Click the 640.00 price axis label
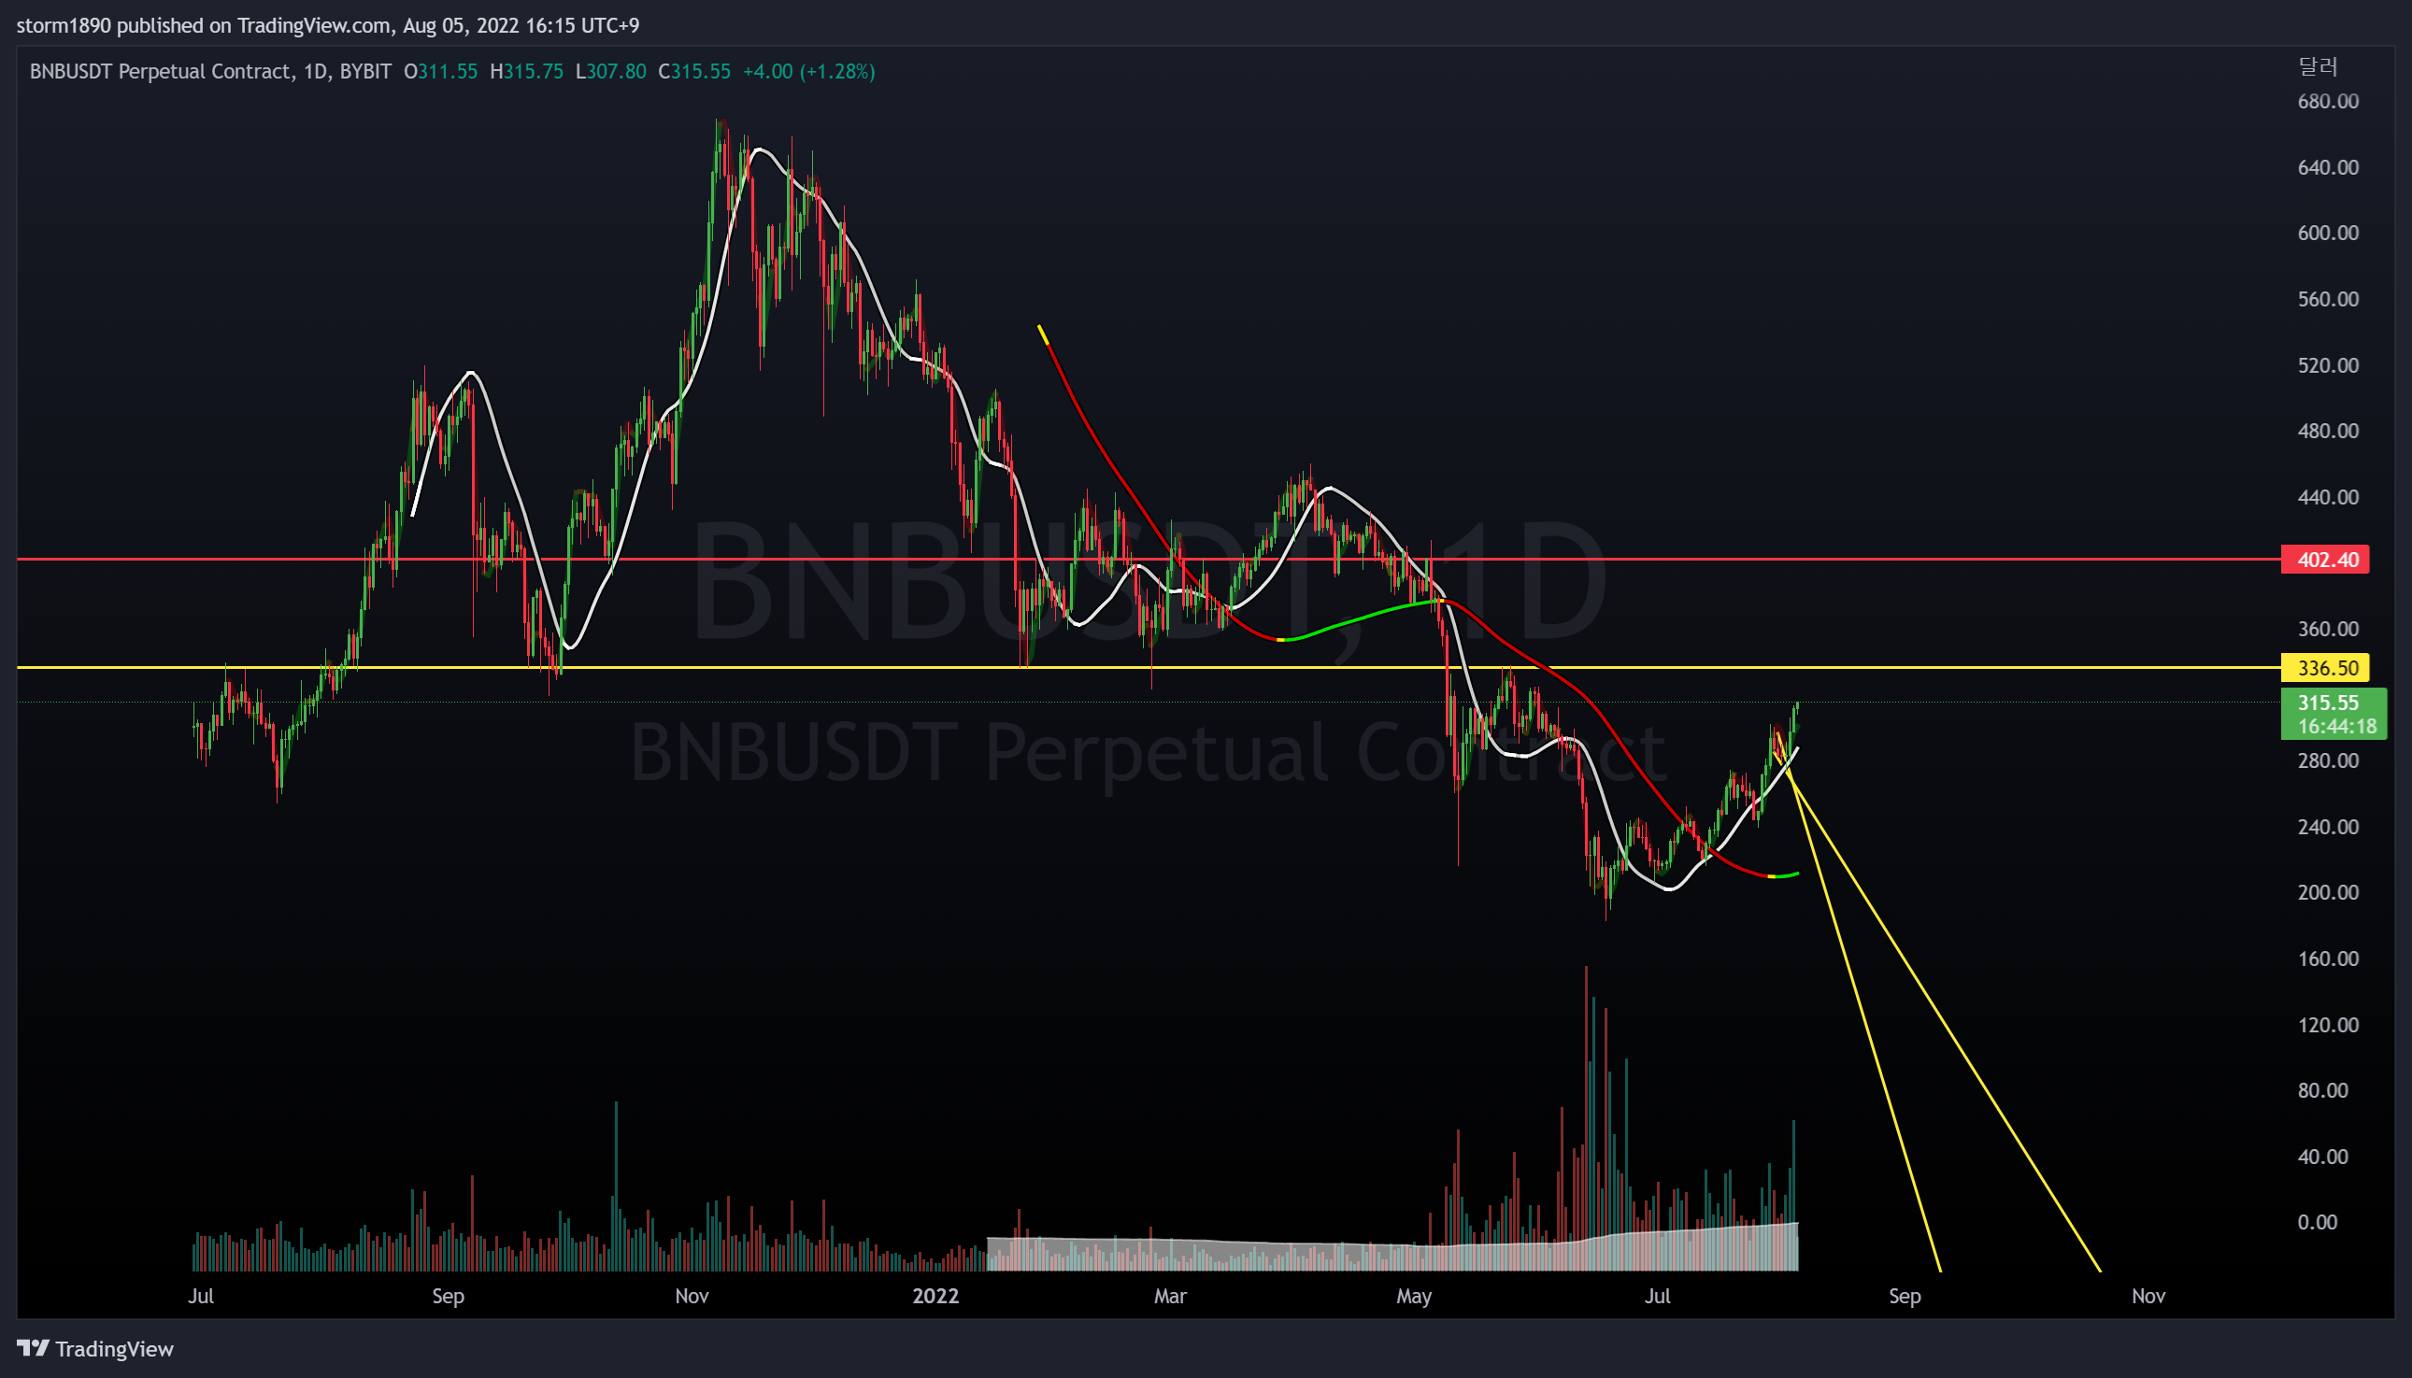2412x1378 pixels. point(2328,167)
